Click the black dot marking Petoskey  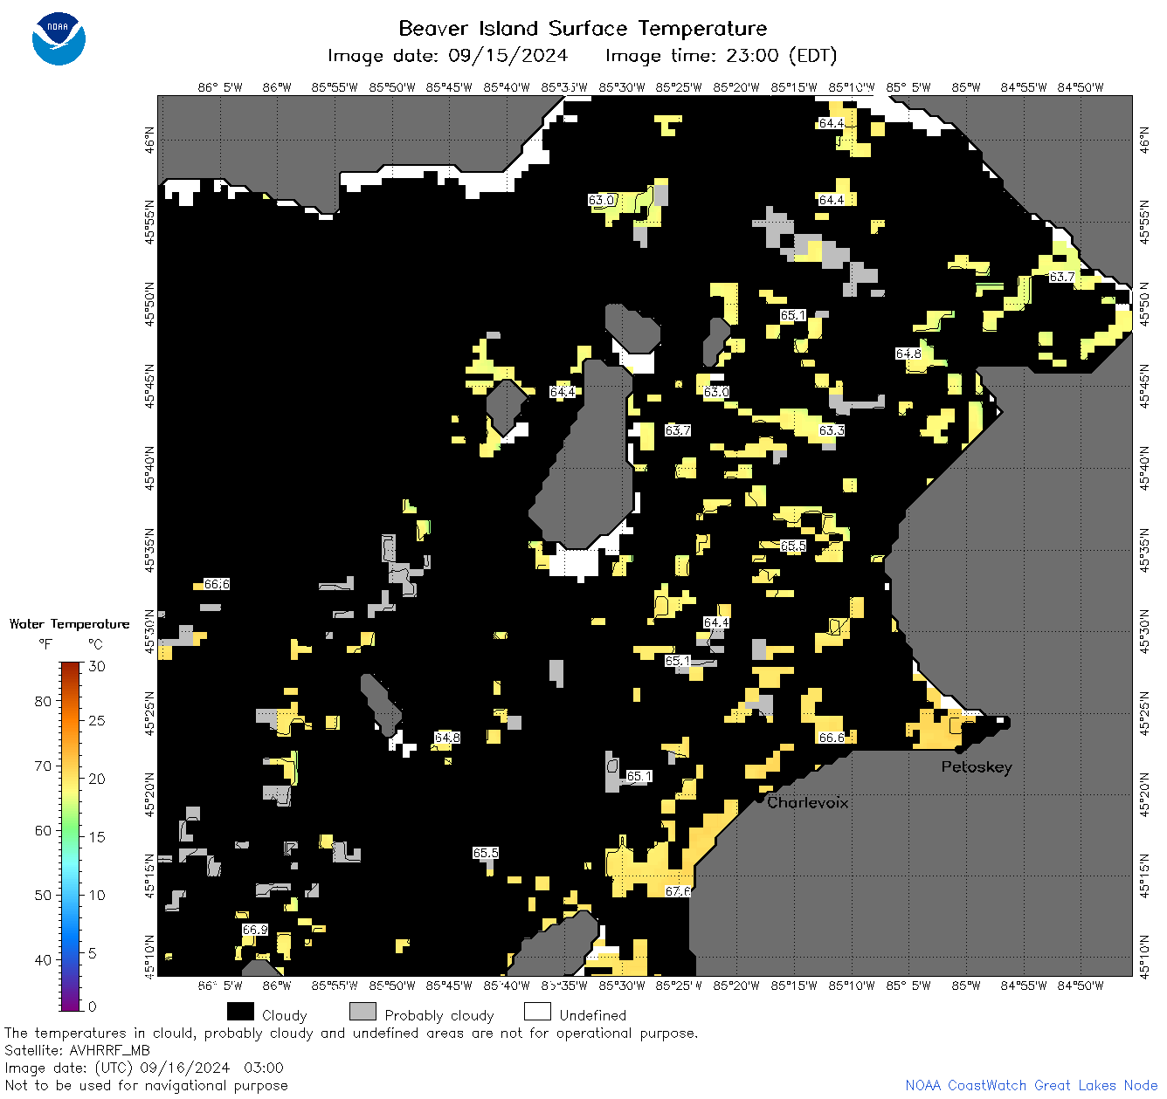click(959, 749)
